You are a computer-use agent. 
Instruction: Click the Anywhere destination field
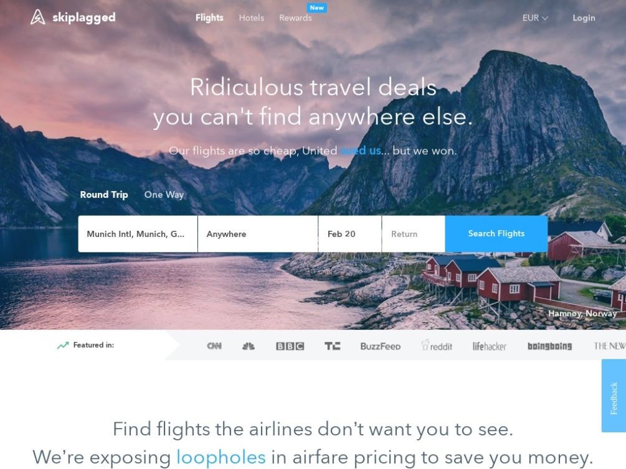258,234
